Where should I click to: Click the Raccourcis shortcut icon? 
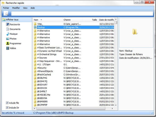[x=7, y=24]
